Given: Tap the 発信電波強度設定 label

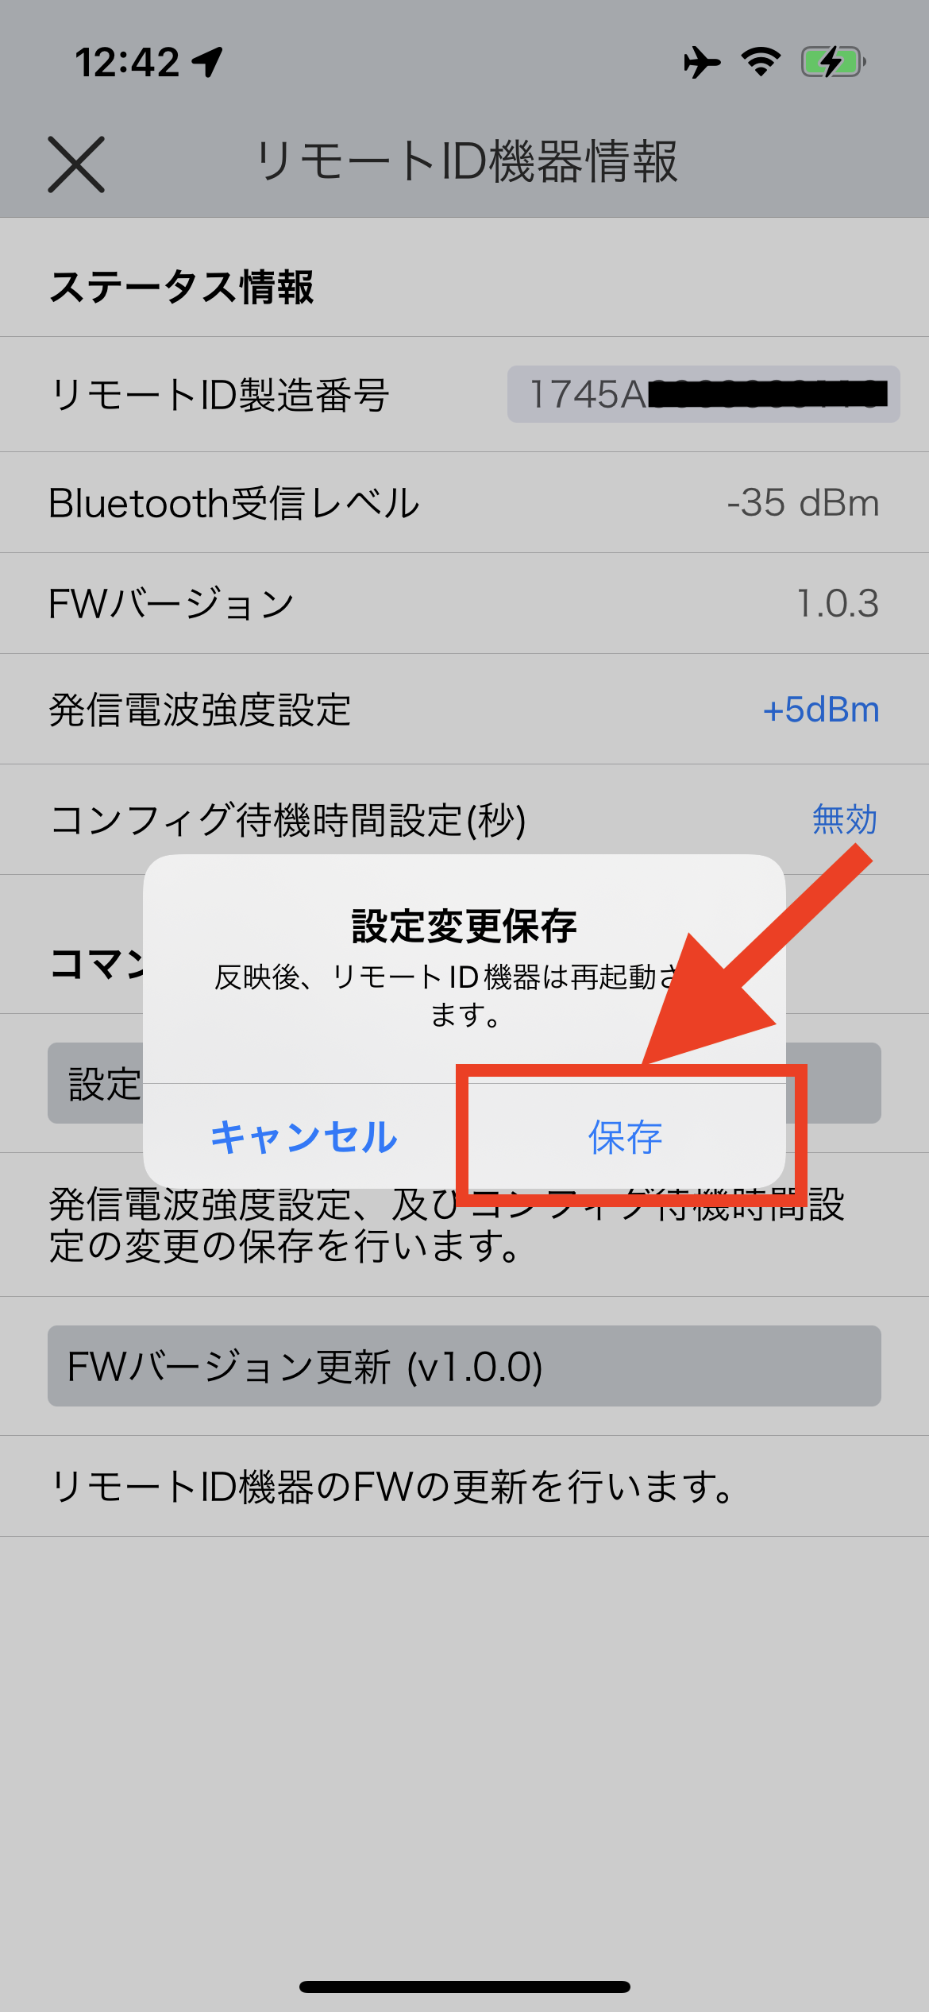Looking at the screenshot, I should point(199,710).
